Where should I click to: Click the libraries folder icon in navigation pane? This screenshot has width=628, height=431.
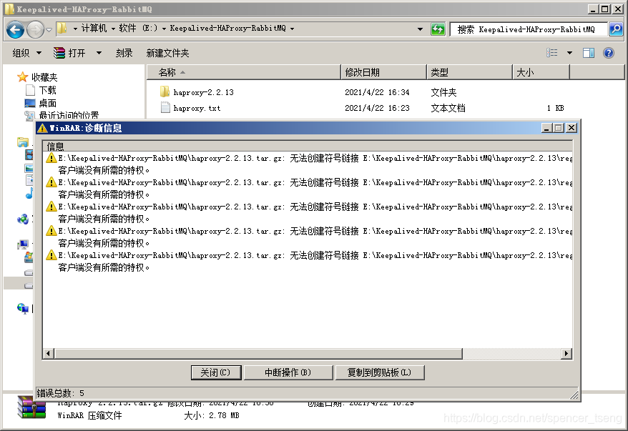coord(22,142)
